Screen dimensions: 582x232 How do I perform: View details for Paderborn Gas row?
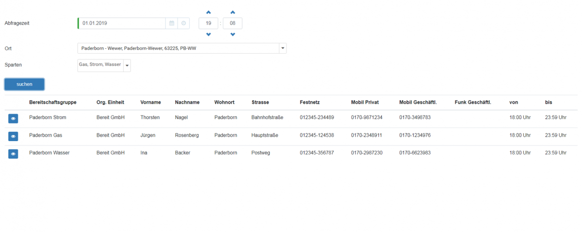click(x=13, y=136)
